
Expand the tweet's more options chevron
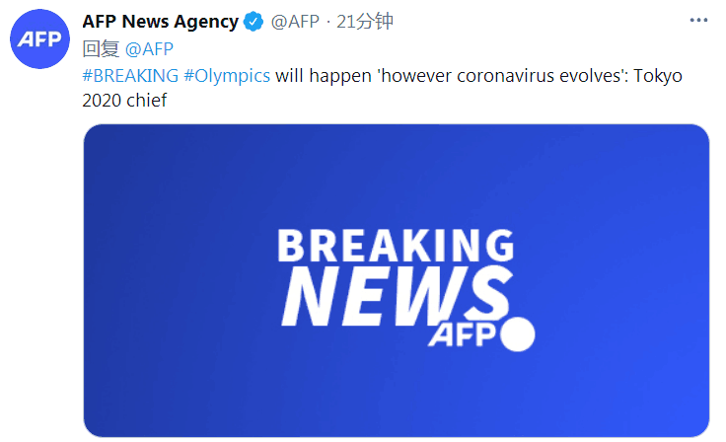pyautogui.click(x=697, y=22)
